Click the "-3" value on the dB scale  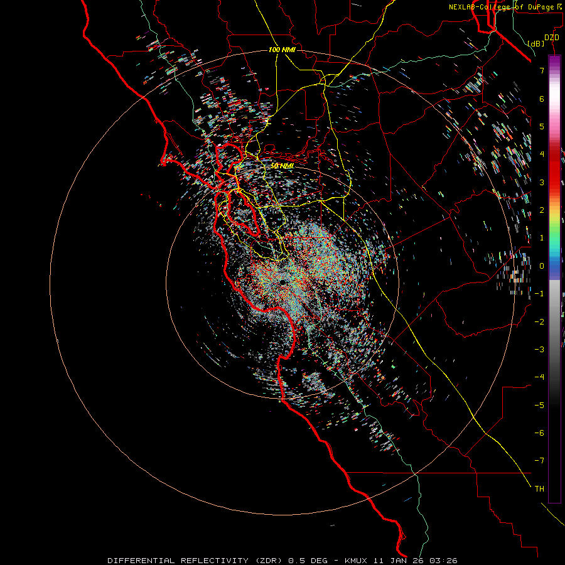click(539, 350)
